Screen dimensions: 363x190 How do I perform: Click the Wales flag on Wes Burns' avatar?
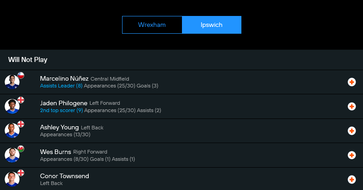[21, 149]
